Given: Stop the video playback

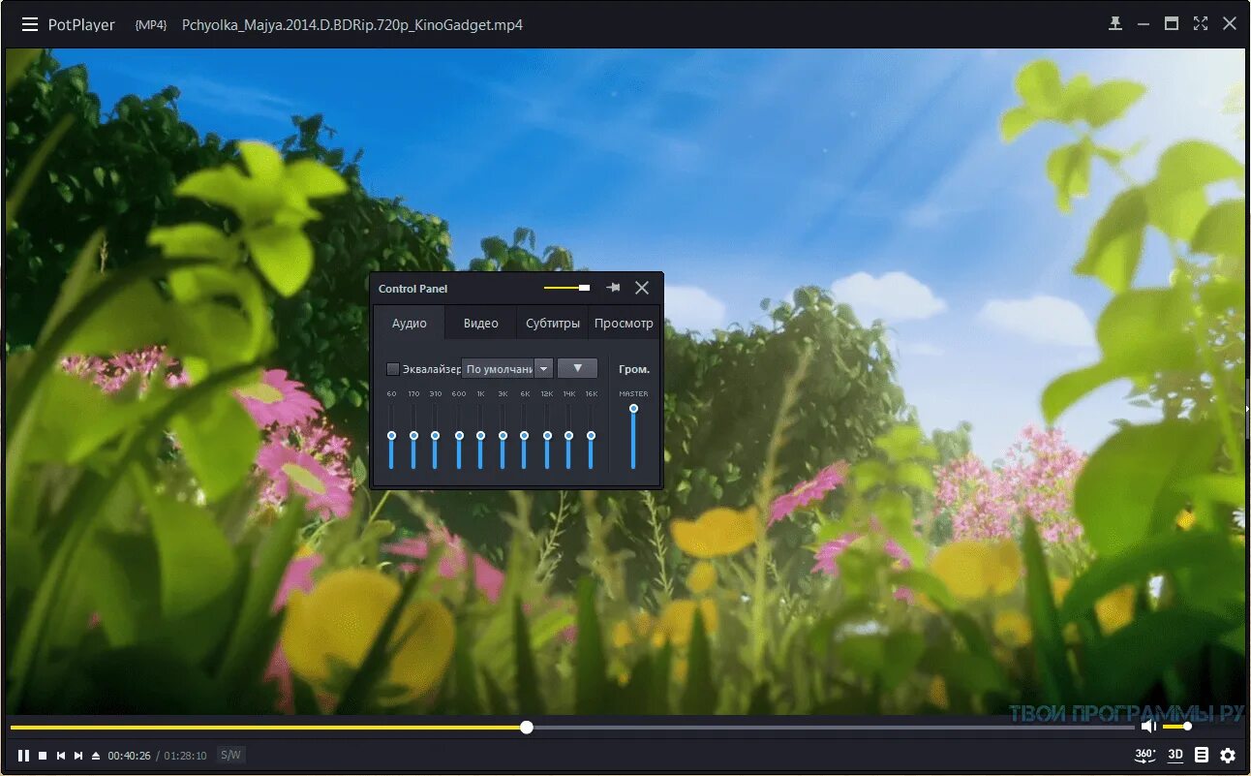Looking at the screenshot, I should [43, 756].
